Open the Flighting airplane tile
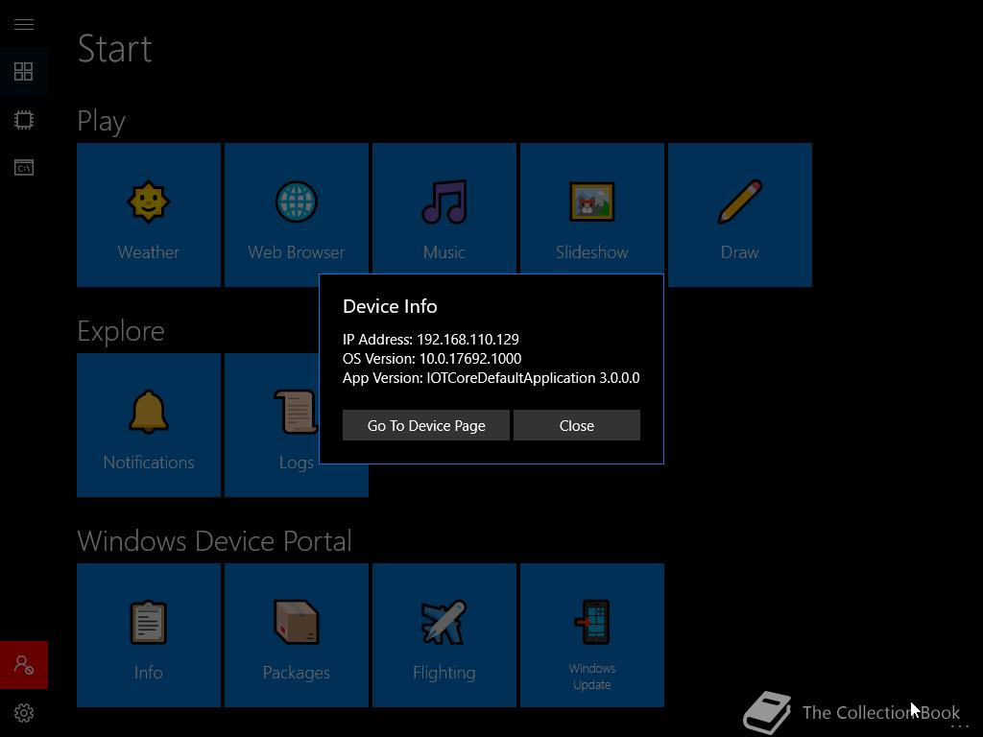 coord(444,635)
